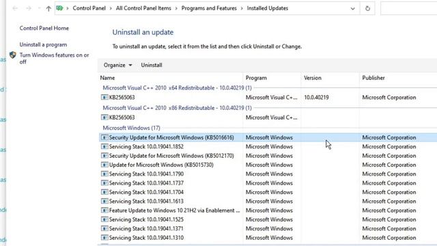Select Servicing Stack 10.0.19041.1613
437x246 pixels.
pyautogui.click(x=146, y=202)
